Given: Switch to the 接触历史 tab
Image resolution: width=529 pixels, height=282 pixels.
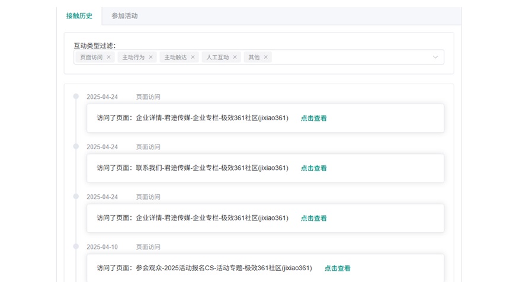Looking at the screenshot, I should click(x=79, y=16).
